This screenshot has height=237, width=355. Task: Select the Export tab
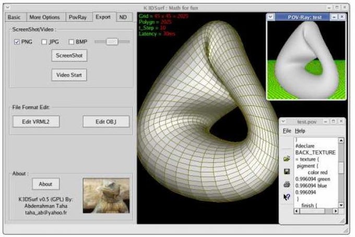[103, 17]
